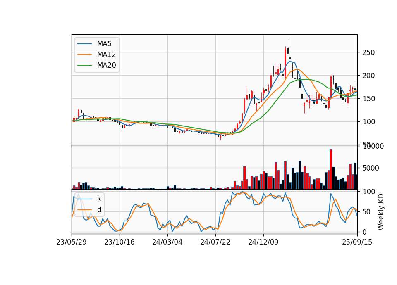The width and height of the screenshot is (397, 285).
Task: Click the 23/10/16 date axis label
Action: (119, 242)
